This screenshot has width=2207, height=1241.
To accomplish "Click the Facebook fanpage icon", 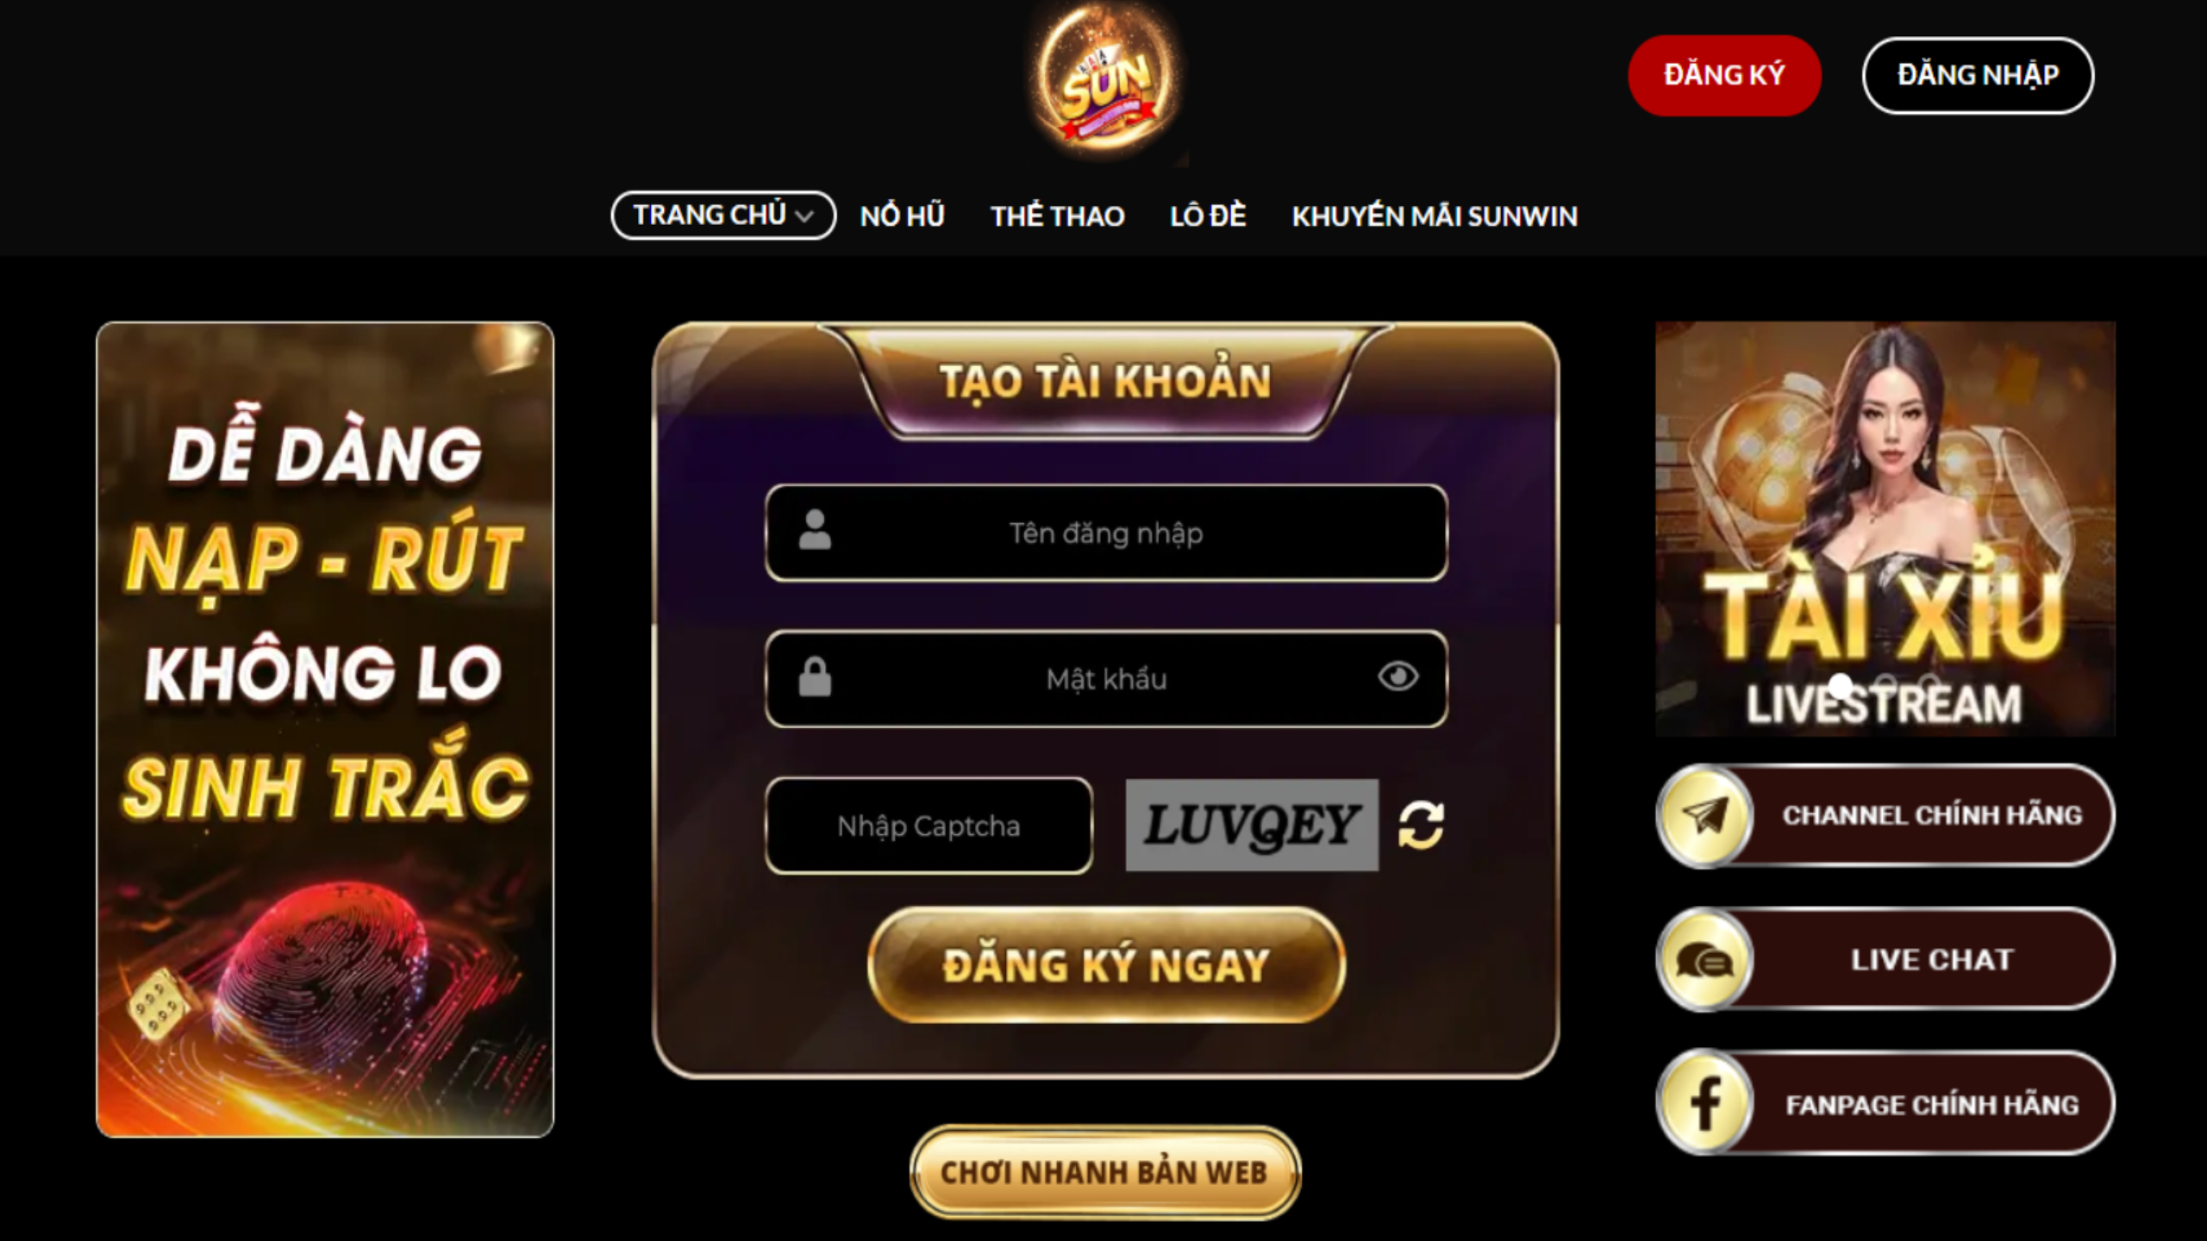I will pos(1704,1104).
